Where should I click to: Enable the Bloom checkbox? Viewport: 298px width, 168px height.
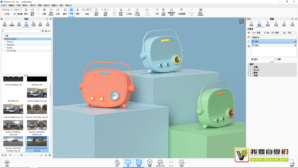(252, 70)
